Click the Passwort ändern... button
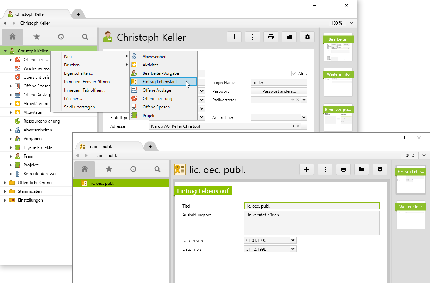This screenshot has height=283, width=430. (x=279, y=91)
